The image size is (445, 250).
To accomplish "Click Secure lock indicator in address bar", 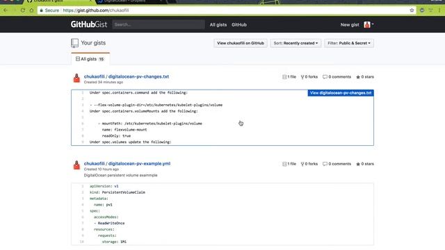I will [49, 10].
